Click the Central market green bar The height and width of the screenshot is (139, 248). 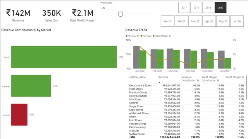point(31,86)
